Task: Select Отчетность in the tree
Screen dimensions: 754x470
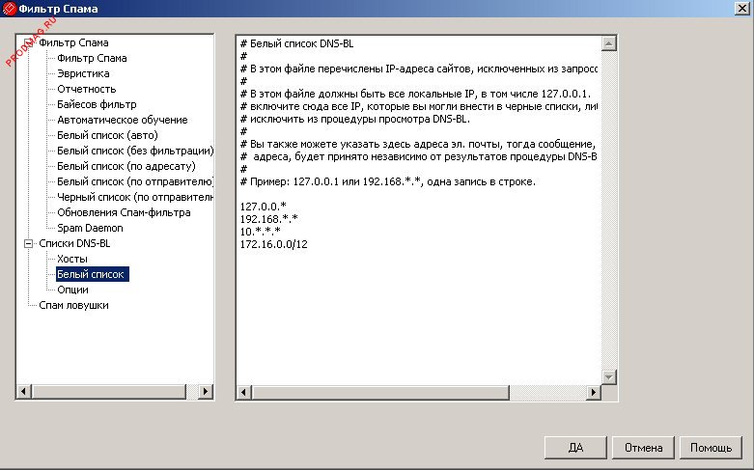Action: [86, 89]
